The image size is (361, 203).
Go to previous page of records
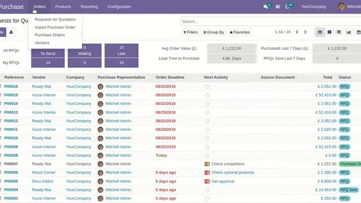pos(297,32)
